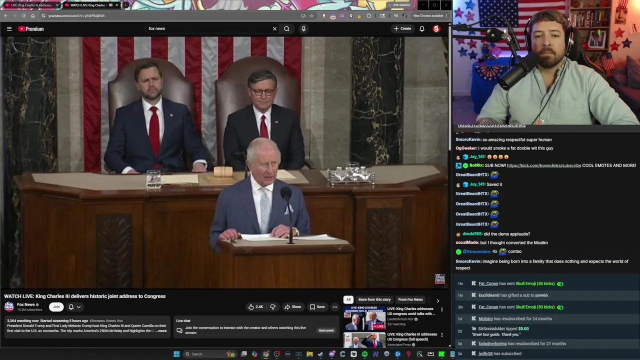The image size is (640, 360).
Task: Open the YouTube guide hamburger menu
Action: pyautogui.click(x=9, y=29)
